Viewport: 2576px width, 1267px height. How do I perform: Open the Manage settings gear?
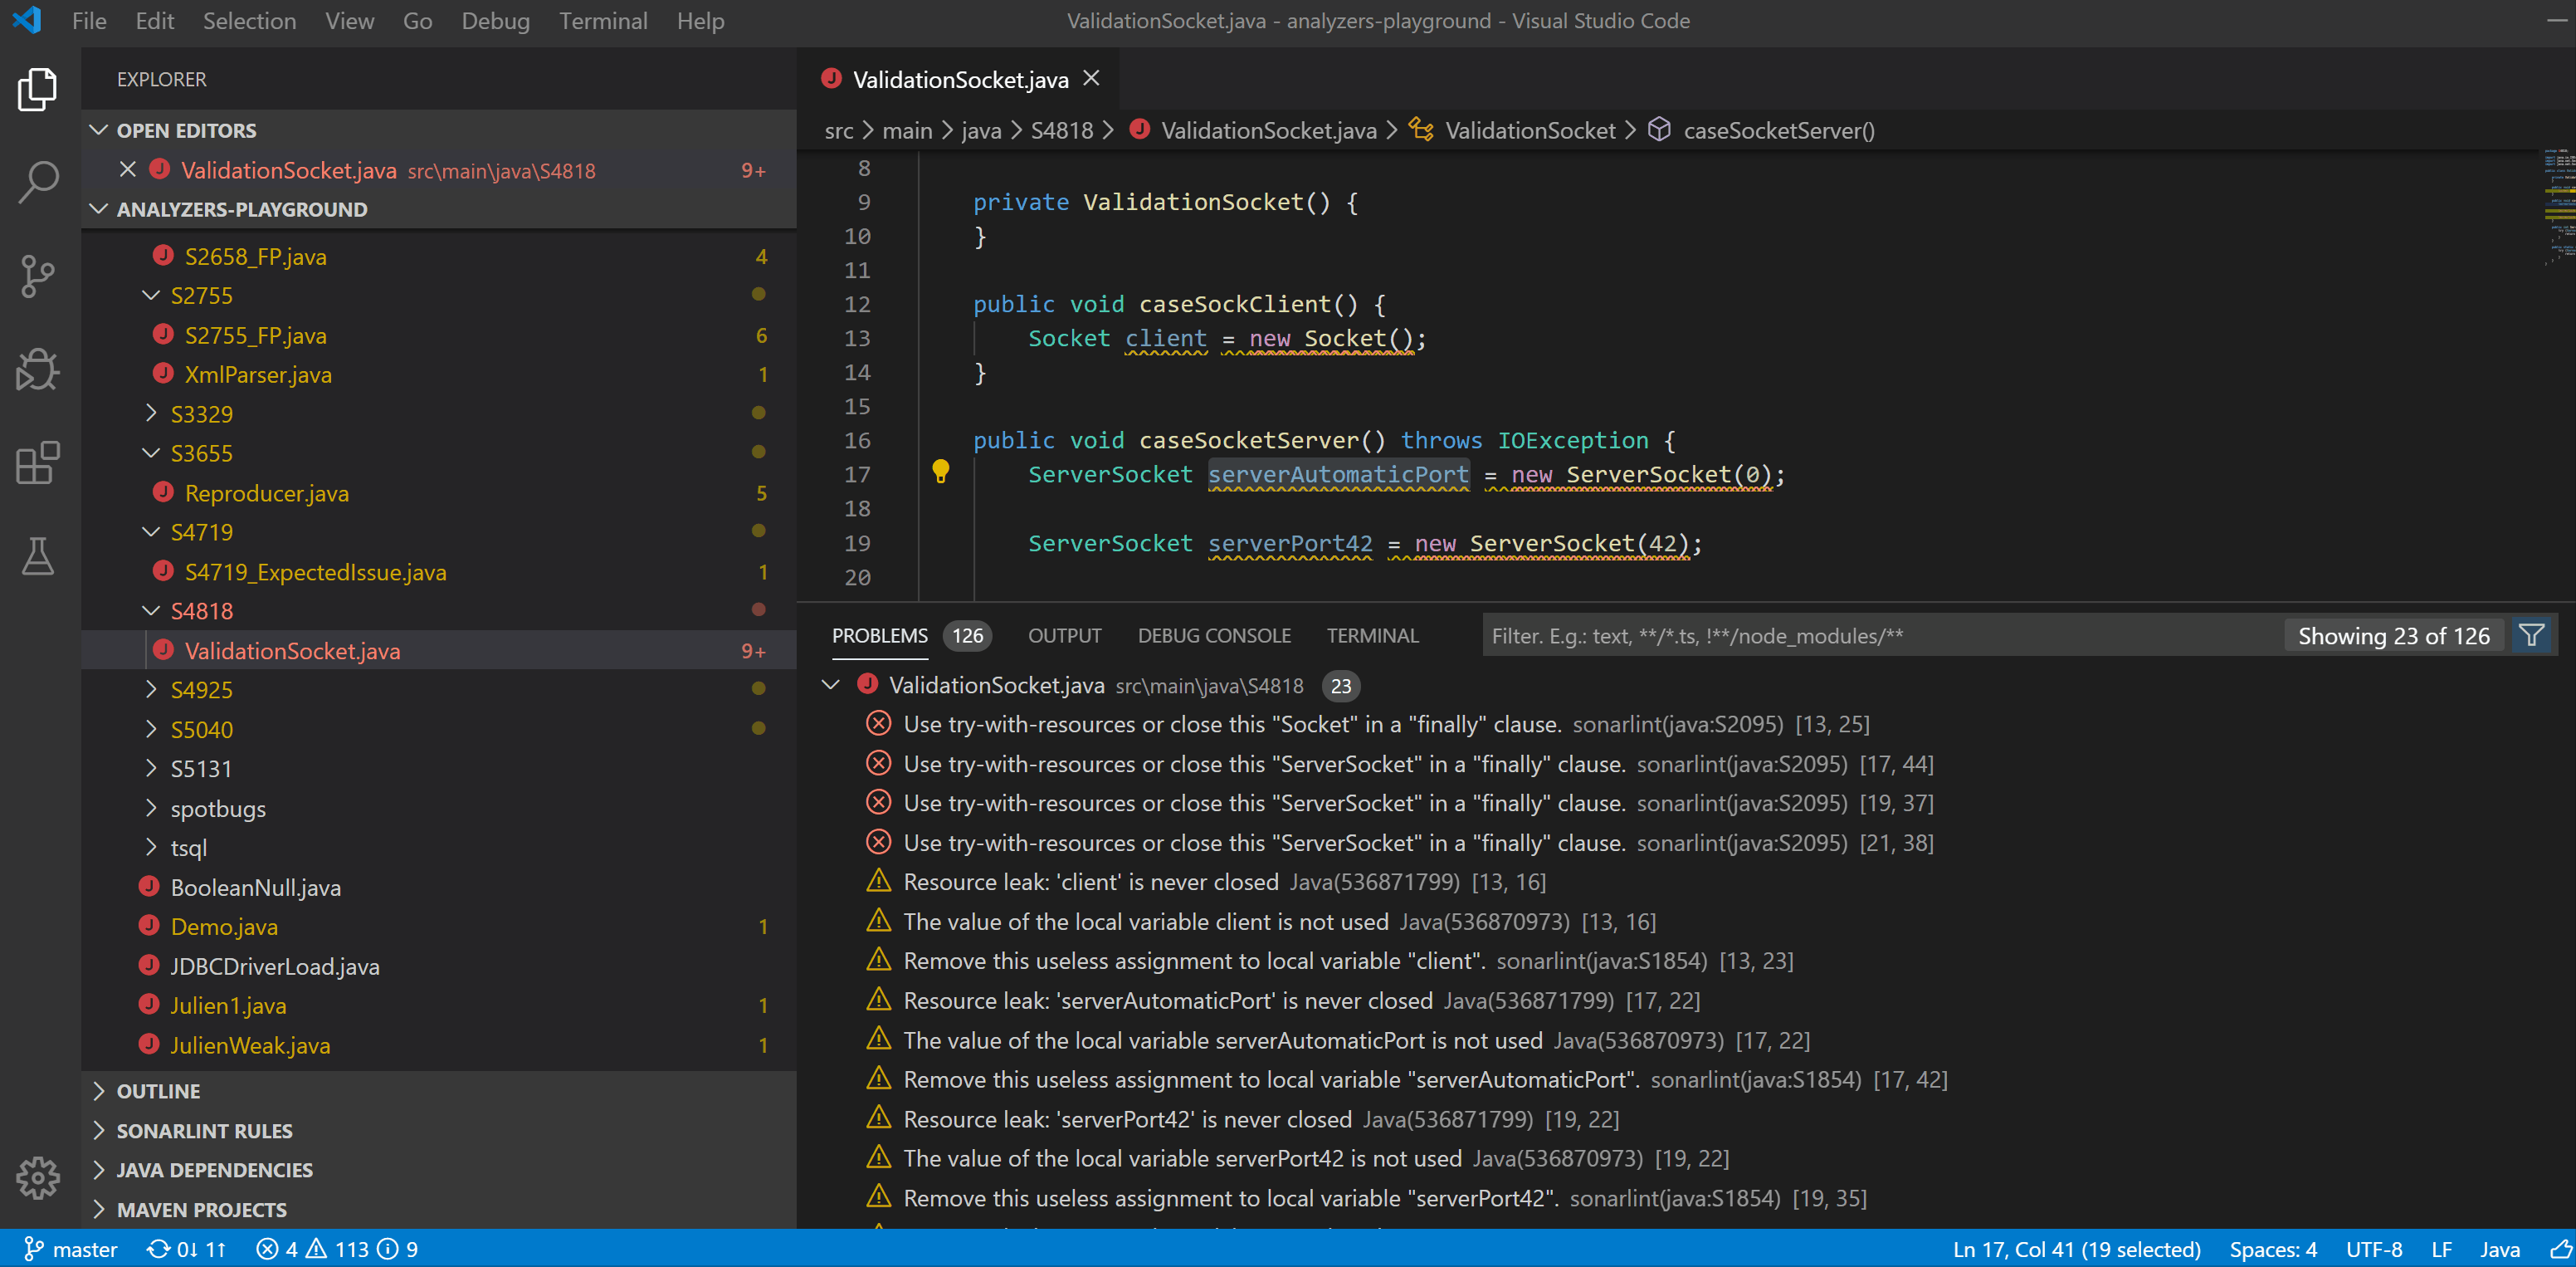pos(37,1179)
